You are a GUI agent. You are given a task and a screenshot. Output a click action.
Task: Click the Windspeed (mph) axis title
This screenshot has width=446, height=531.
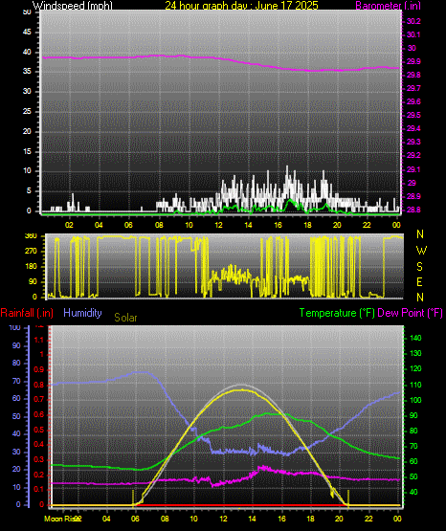click(x=73, y=6)
